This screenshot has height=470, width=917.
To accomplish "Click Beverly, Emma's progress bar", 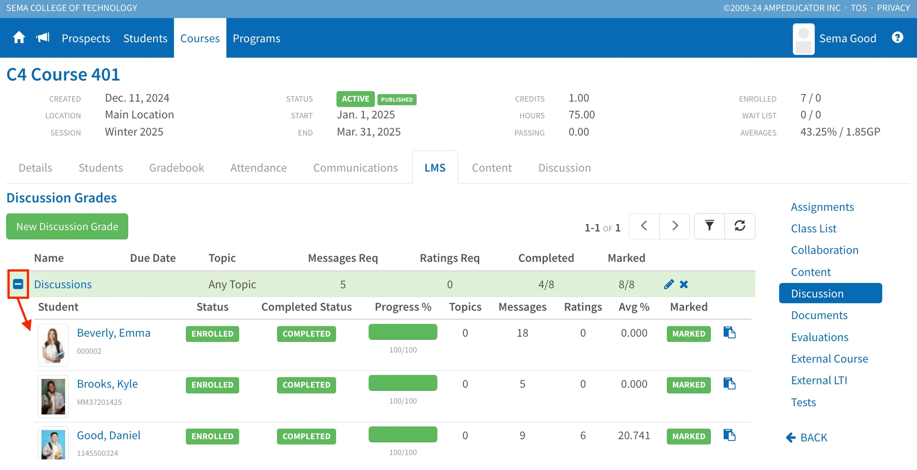I will click(403, 332).
